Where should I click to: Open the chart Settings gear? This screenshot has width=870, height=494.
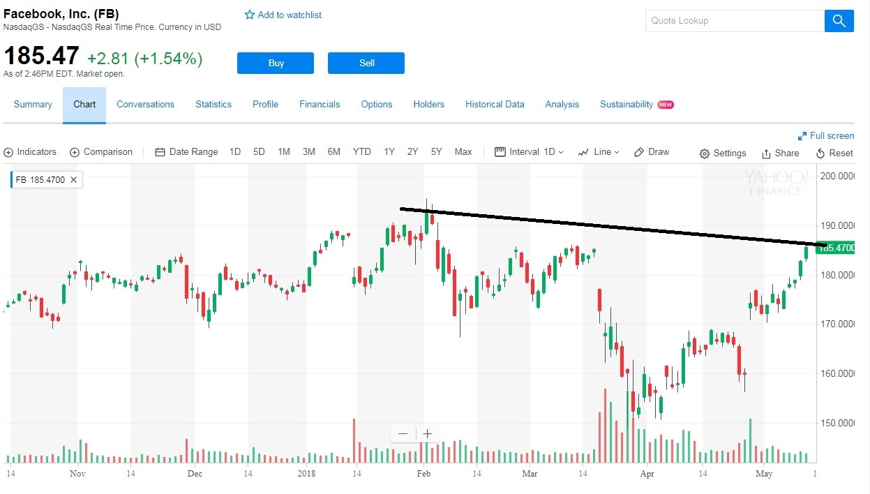723,153
